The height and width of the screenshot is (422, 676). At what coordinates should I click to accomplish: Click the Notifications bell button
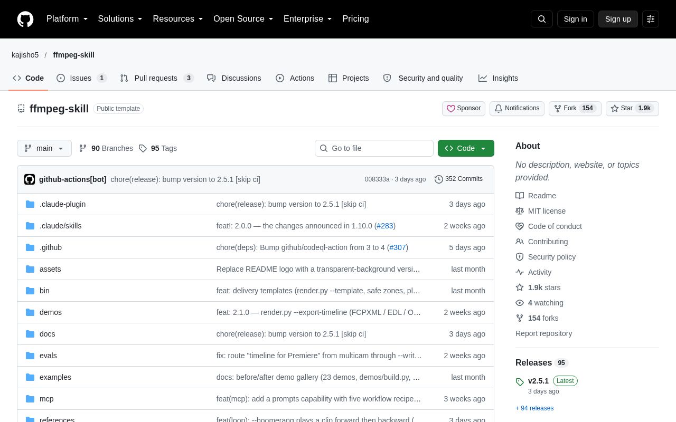[x=517, y=108]
